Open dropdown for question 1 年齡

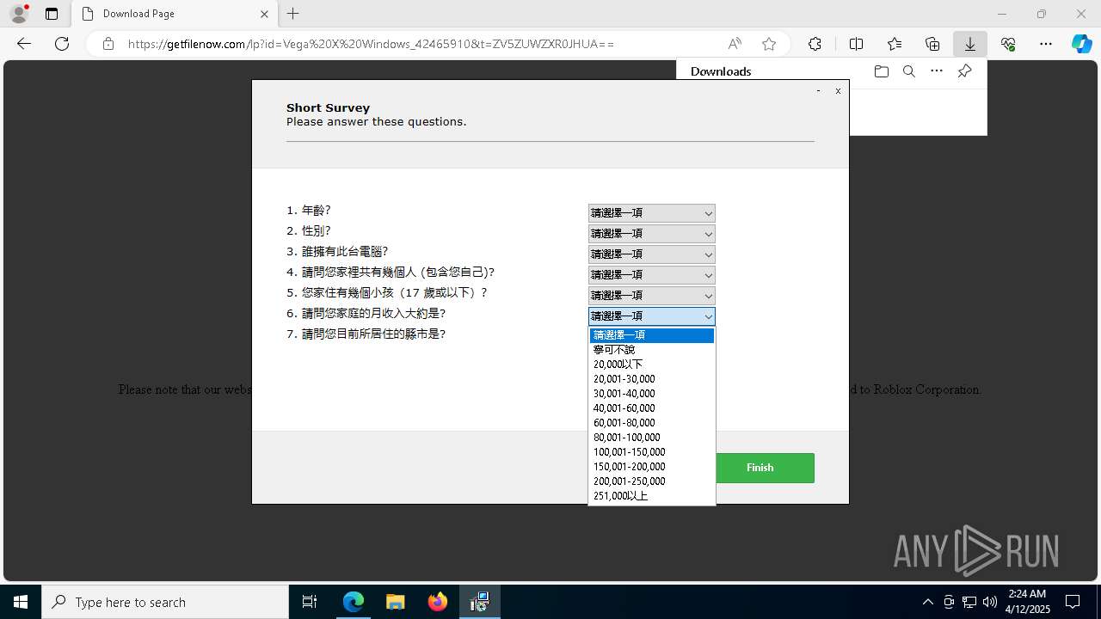point(652,213)
